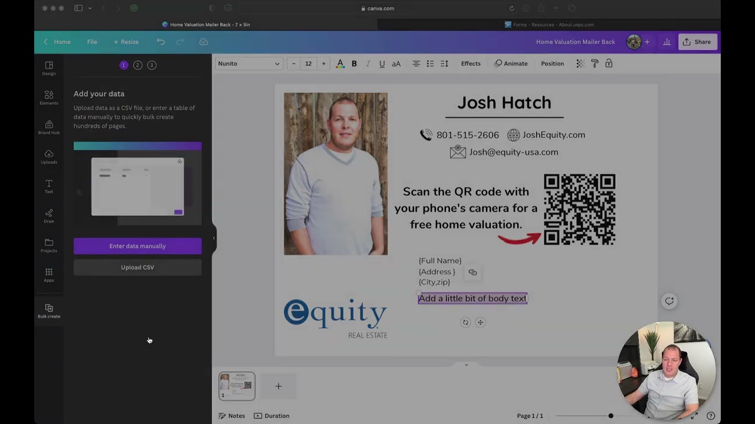Open the transparency checkerboard control
755x424 pixels.
point(580,64)
